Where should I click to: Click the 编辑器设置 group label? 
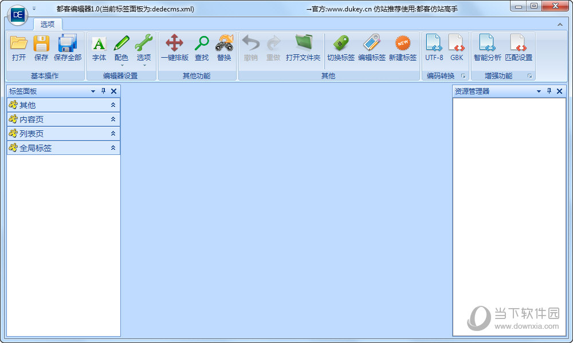tap(120, 76)
